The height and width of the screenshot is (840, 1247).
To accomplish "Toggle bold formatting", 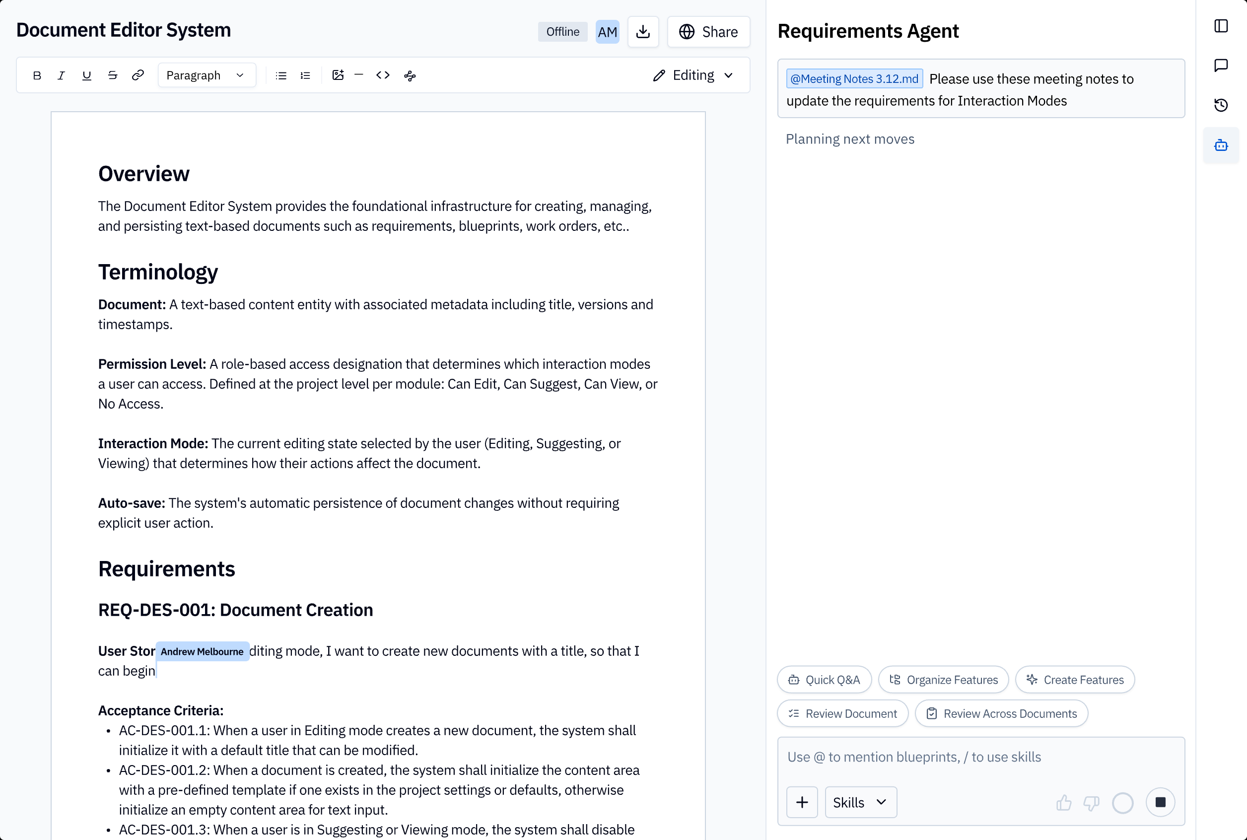I will coord(37,75).
